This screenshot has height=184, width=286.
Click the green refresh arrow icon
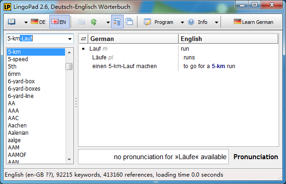[x=94, y=22]
